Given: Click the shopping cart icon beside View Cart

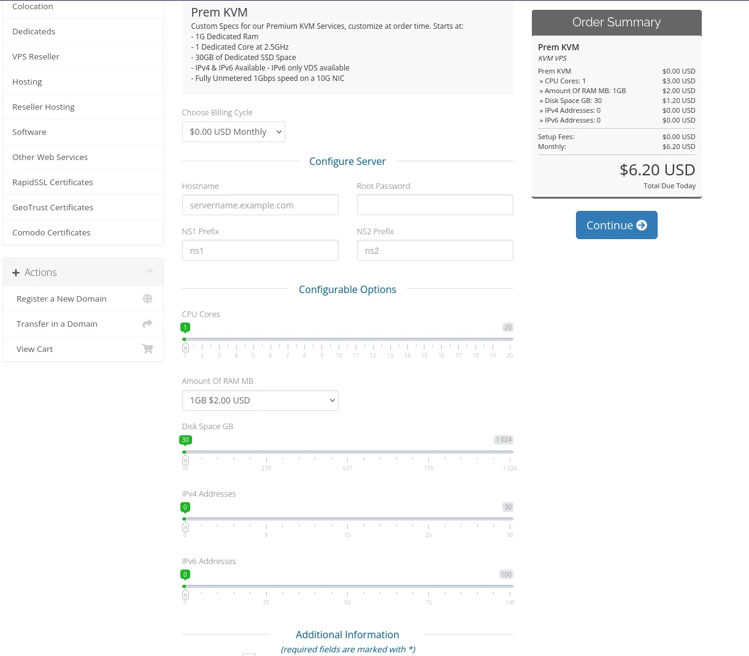Looking at the screenshot, I should 147,349.
